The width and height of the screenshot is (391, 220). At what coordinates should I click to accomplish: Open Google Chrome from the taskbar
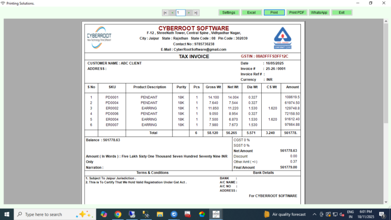(x=118, y=214)
